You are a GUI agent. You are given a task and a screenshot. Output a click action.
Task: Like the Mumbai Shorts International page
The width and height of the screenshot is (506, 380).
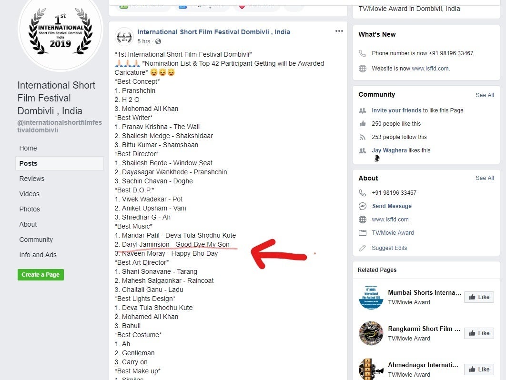pyautogui.click(x=479, y=297)
